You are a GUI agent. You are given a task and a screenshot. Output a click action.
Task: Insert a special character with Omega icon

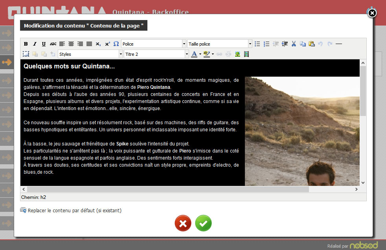(116, 44)
